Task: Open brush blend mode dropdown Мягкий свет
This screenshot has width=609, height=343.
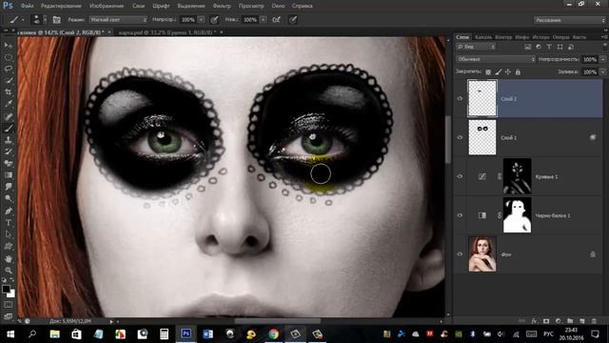Action: (118, 19)
